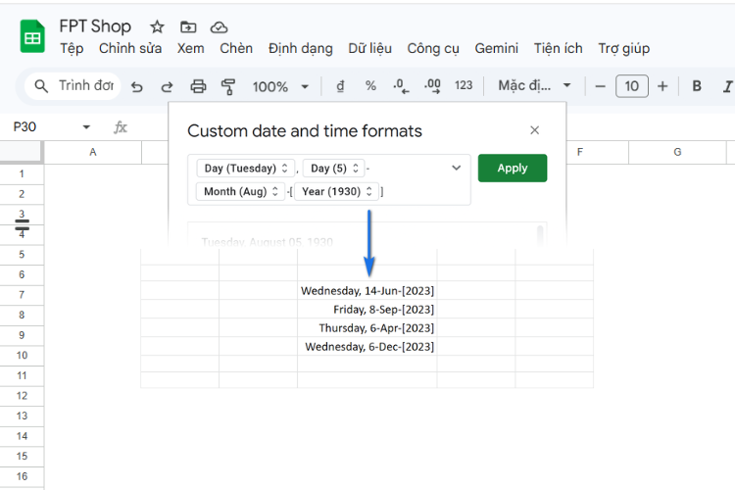Click cell Thursday, 6-Apr-[2023]

pos(367,327)
